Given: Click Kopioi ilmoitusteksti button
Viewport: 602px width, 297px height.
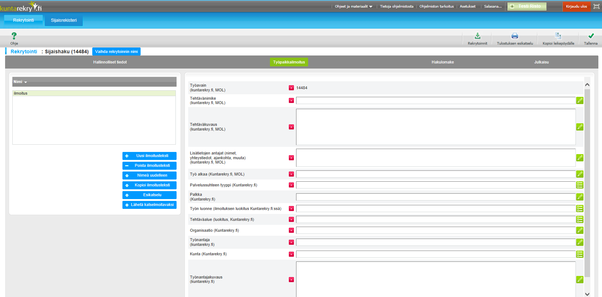Looking at the screenshot, I should click(x=149, y=185).
